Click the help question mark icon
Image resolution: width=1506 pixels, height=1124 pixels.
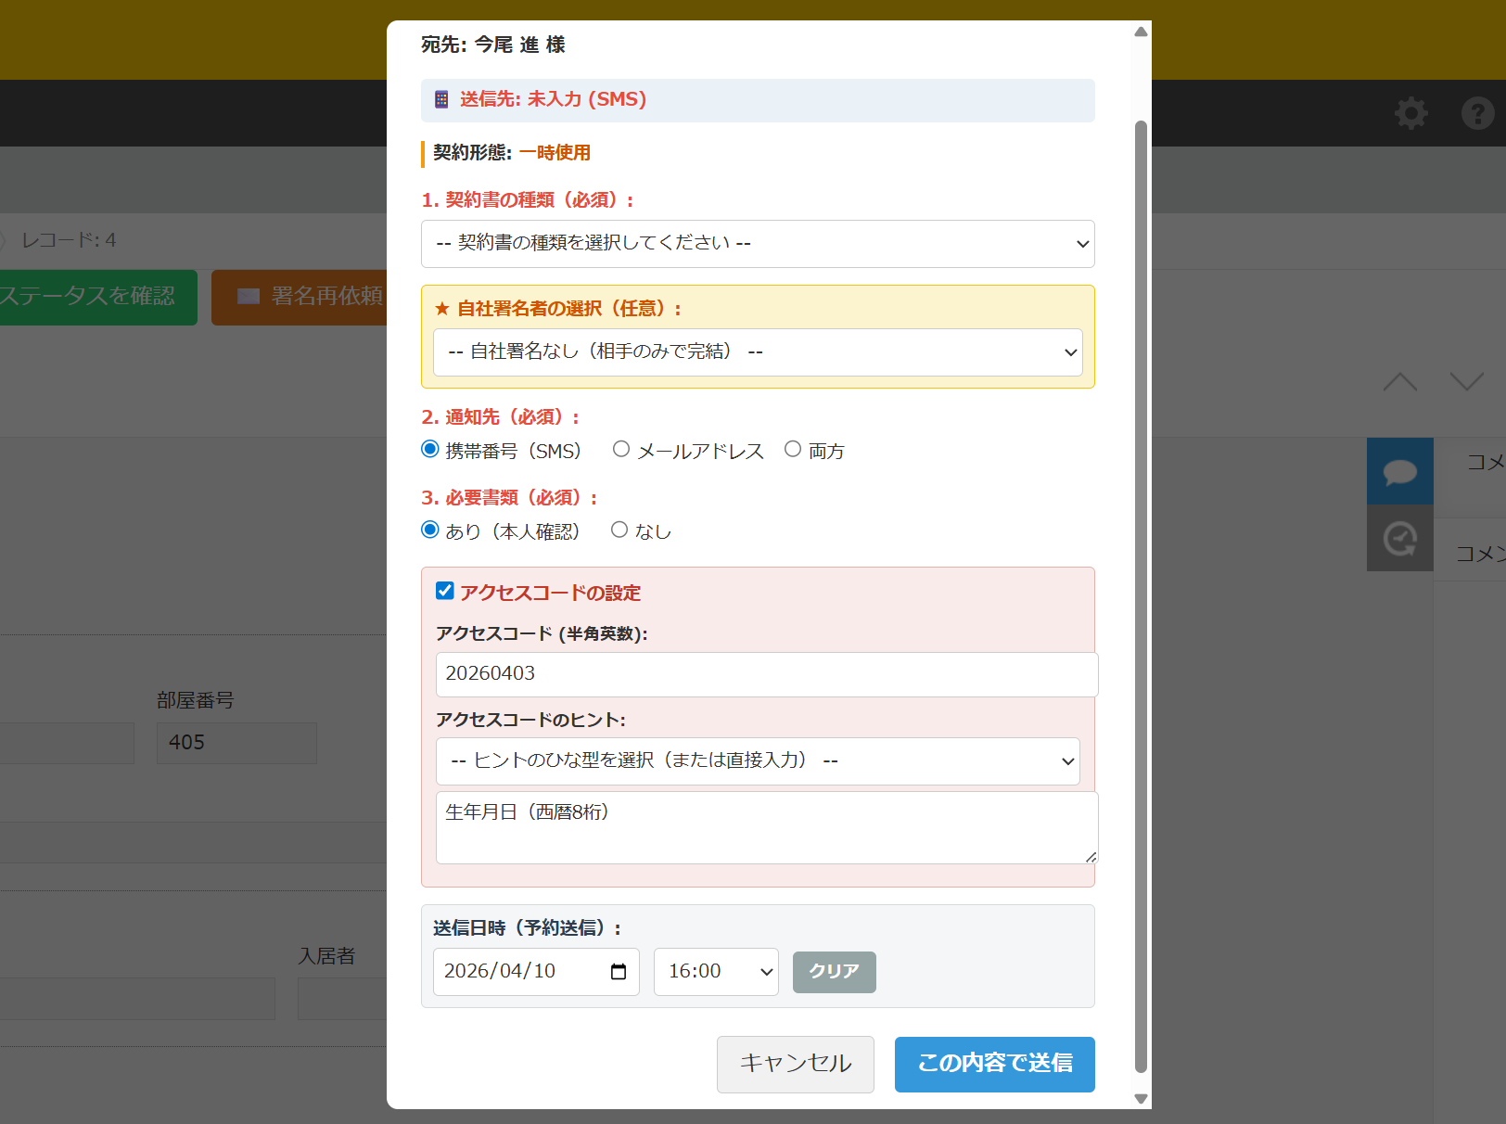click(x=1477, y=113)
